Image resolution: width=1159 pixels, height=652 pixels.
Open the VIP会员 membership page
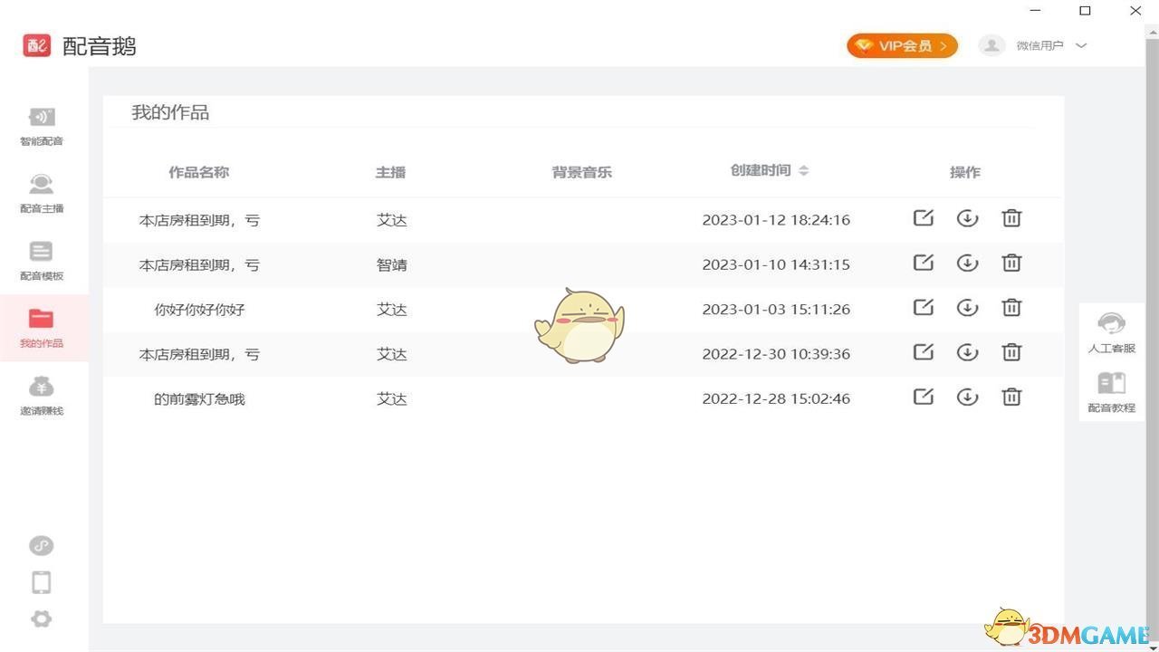pyautogui.click(x=902, y=44)
